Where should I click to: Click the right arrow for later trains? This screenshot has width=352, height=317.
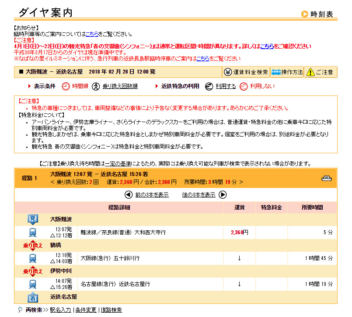coord(223,195)
